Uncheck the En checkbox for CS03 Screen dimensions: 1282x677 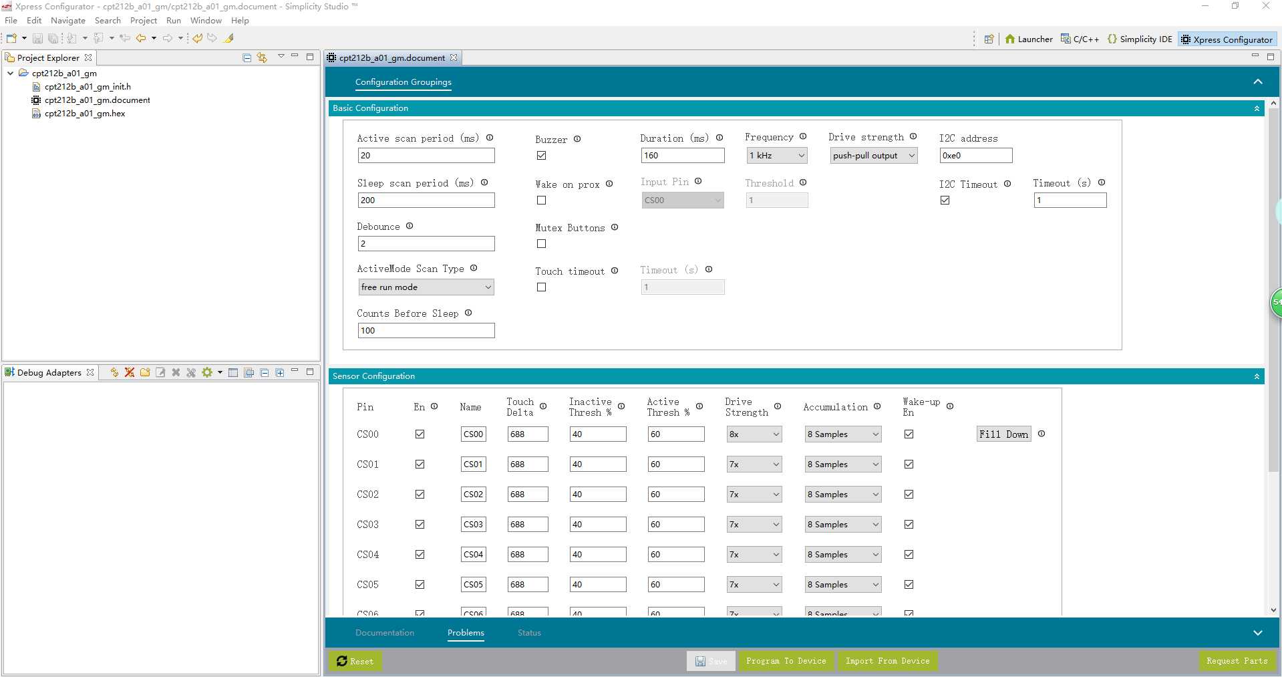click(x=420, y=525)
